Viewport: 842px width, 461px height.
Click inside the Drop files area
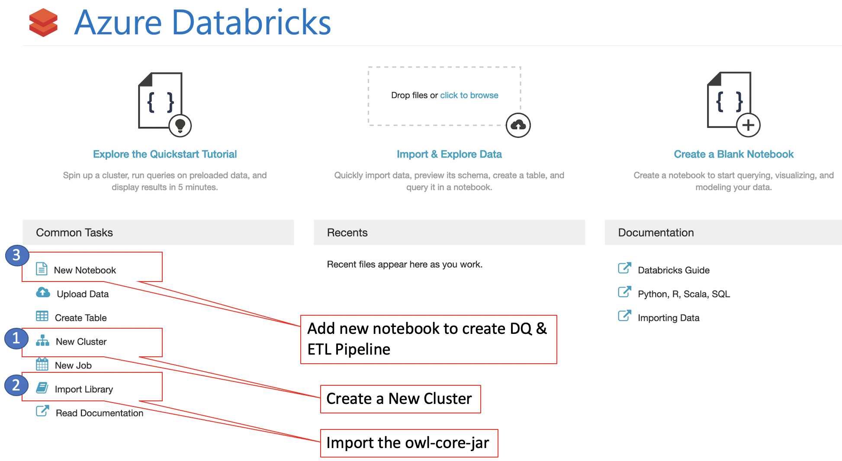click(x=444, y=96)
